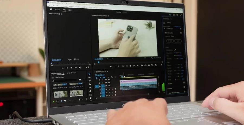Image resolution: width=244 pixels, height=125 pixels.
Task: Select the Track Select Forward tool
Action: pos(89,77)
